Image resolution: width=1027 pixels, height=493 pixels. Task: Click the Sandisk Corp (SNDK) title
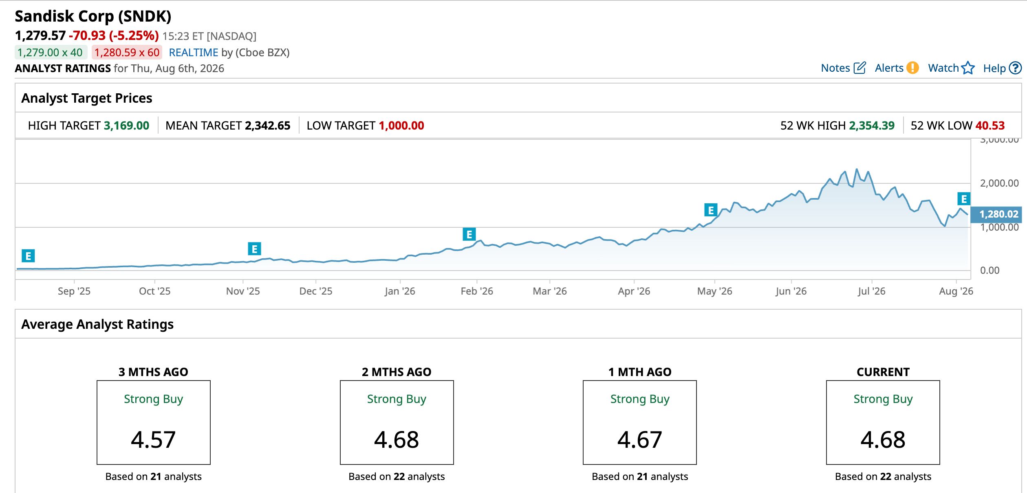tap(93, 16)
